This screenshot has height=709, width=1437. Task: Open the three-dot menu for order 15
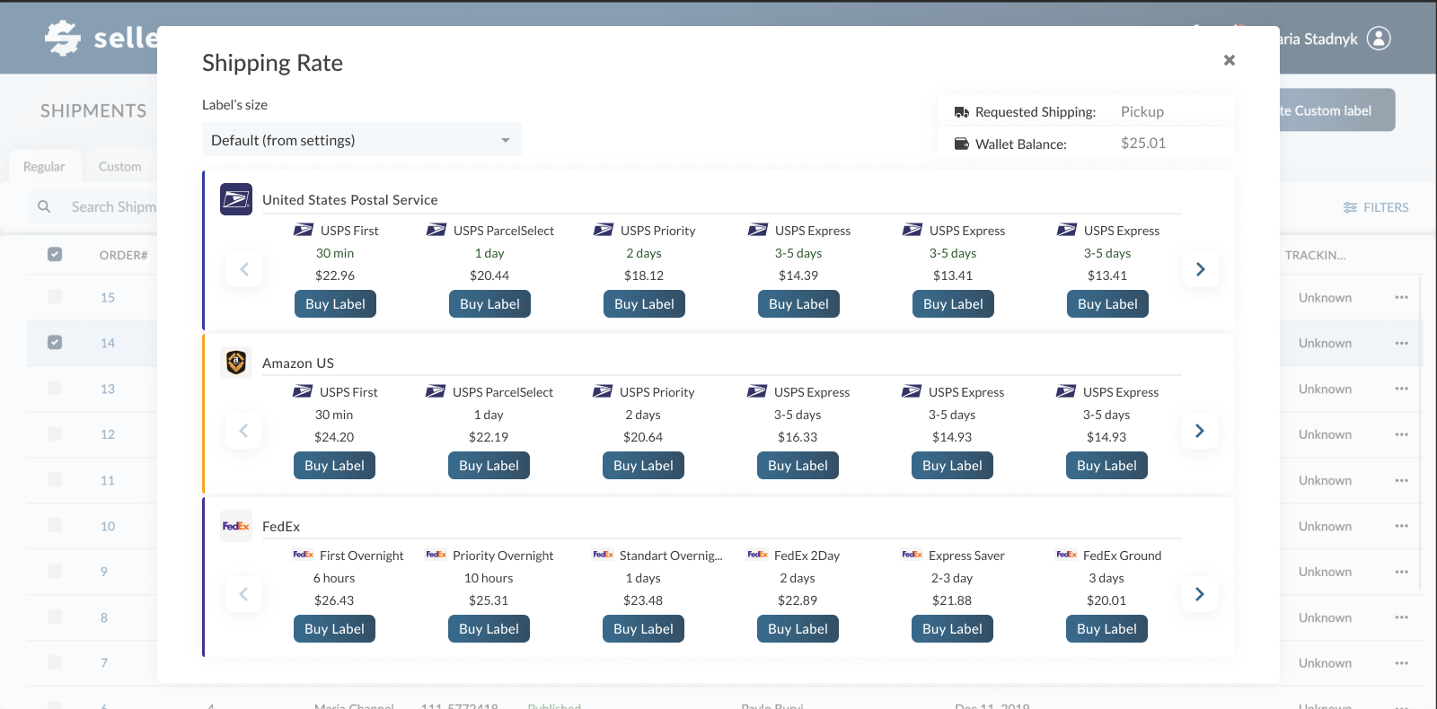point(1402,297)
